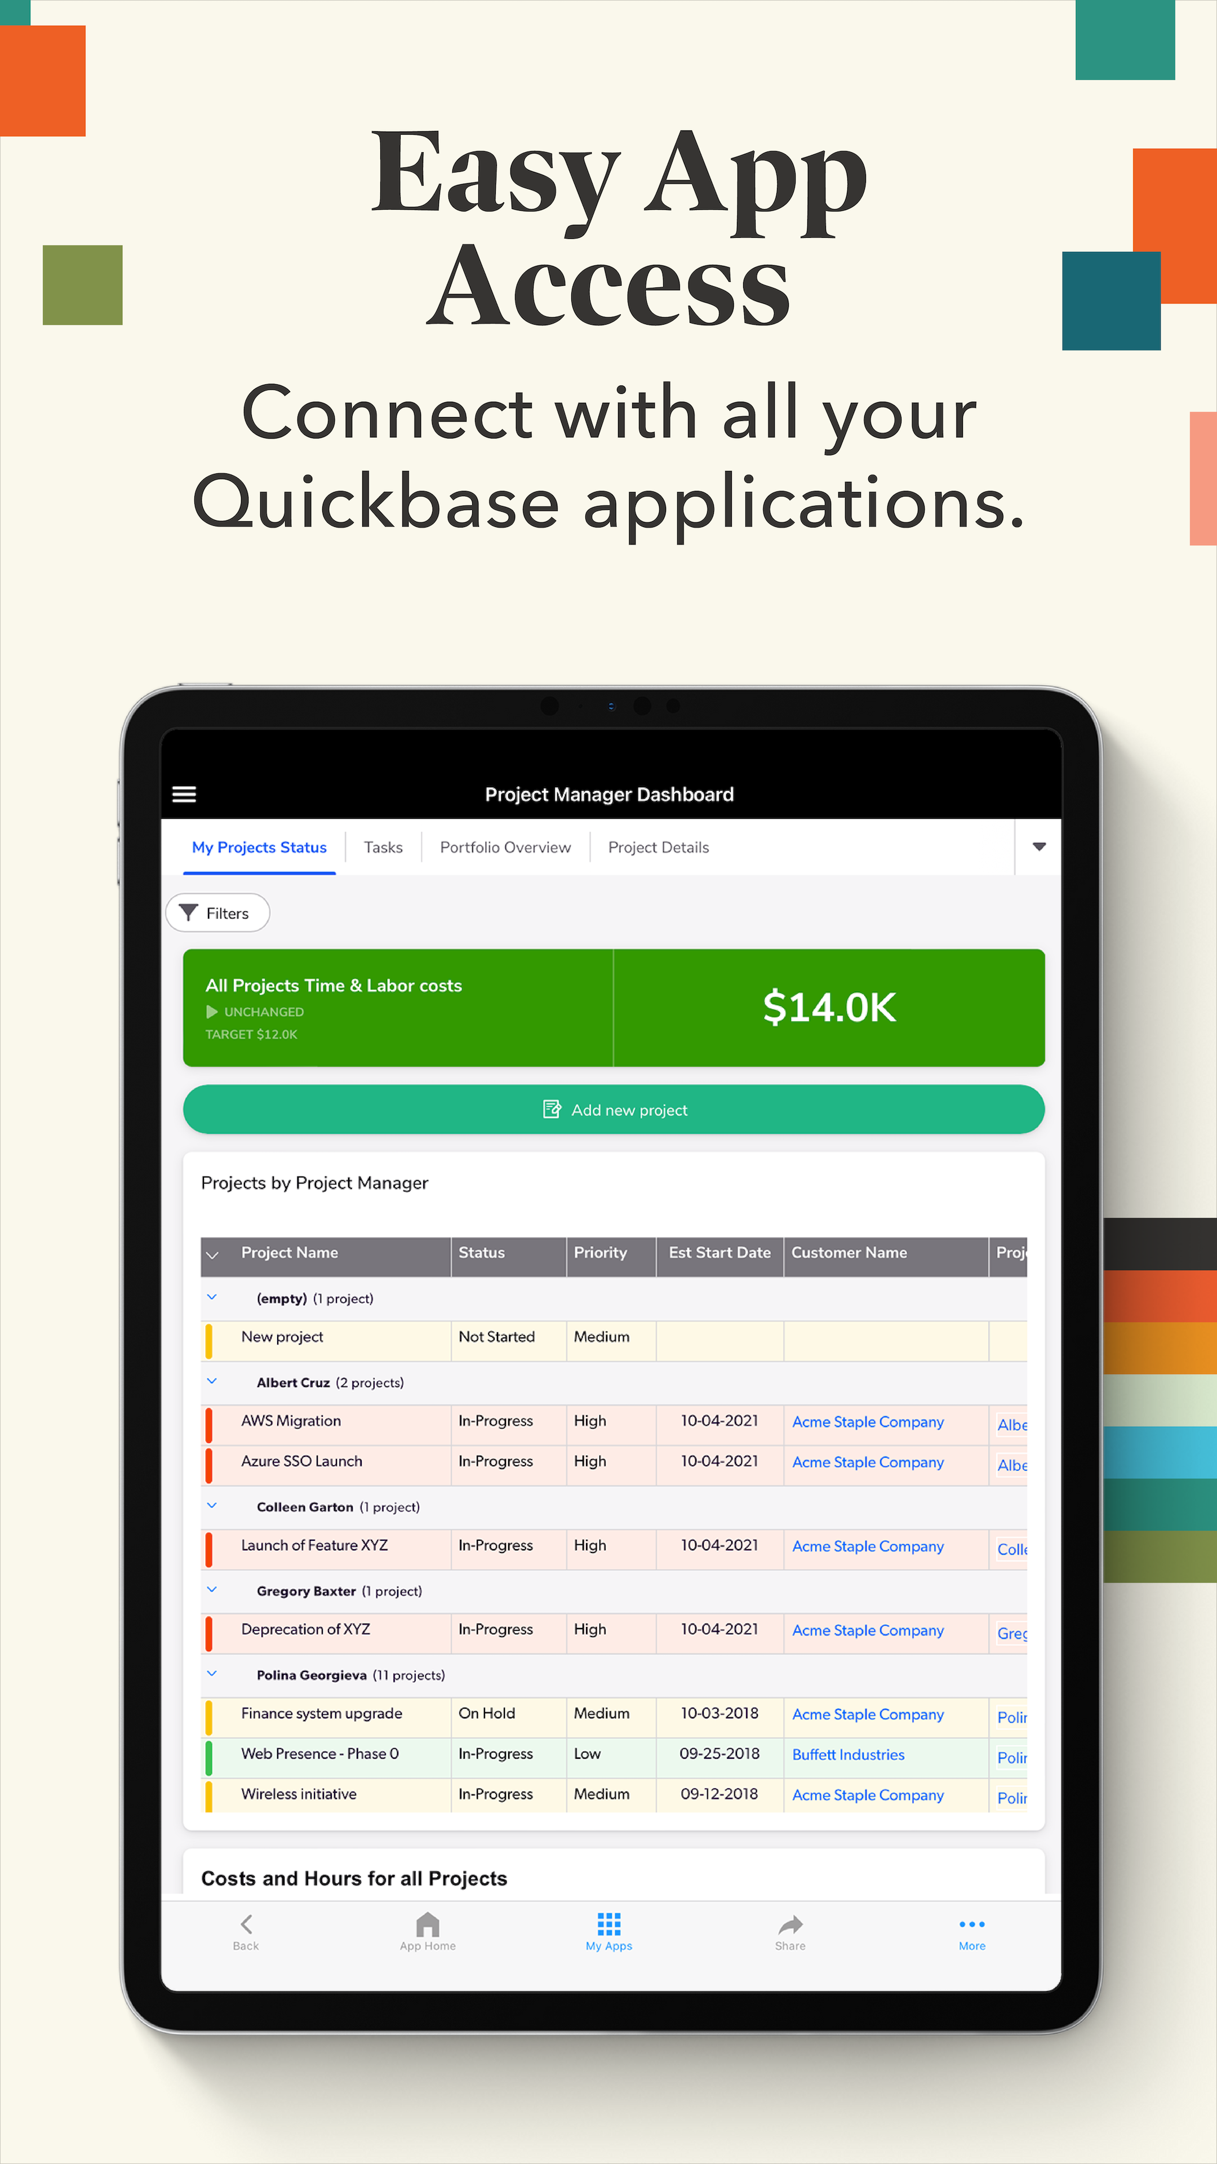Select 'Web Presence - Phase 0' project name
The image size is (1217, 2164).
point(319,1753)
